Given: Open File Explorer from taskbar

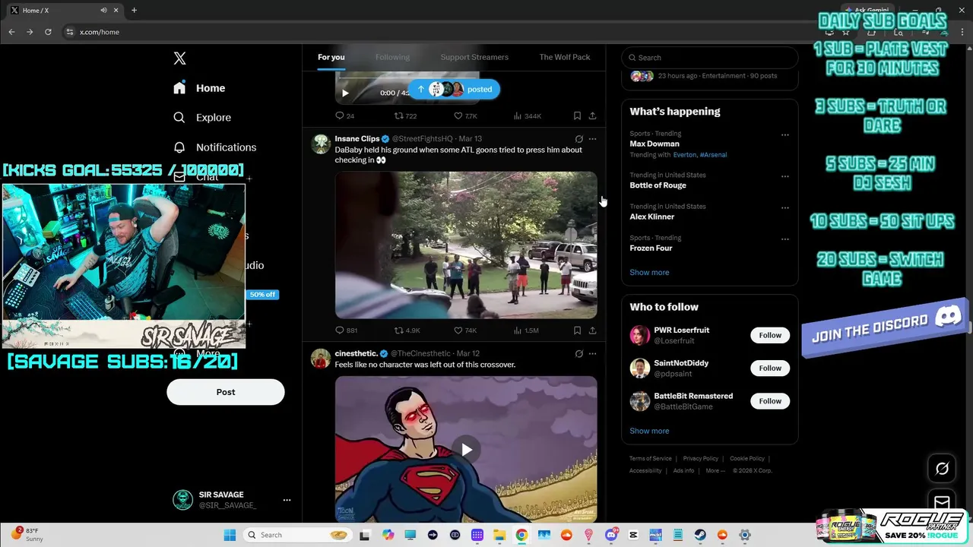Looking at the screenshot, I should coord(499,535).
